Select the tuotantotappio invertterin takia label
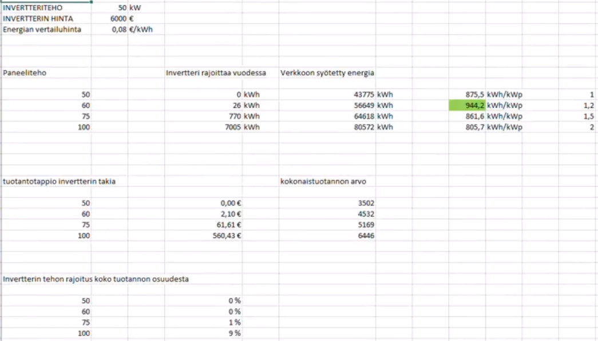The height and width of the screenshot is (341, 598). [x=59, y=181]
